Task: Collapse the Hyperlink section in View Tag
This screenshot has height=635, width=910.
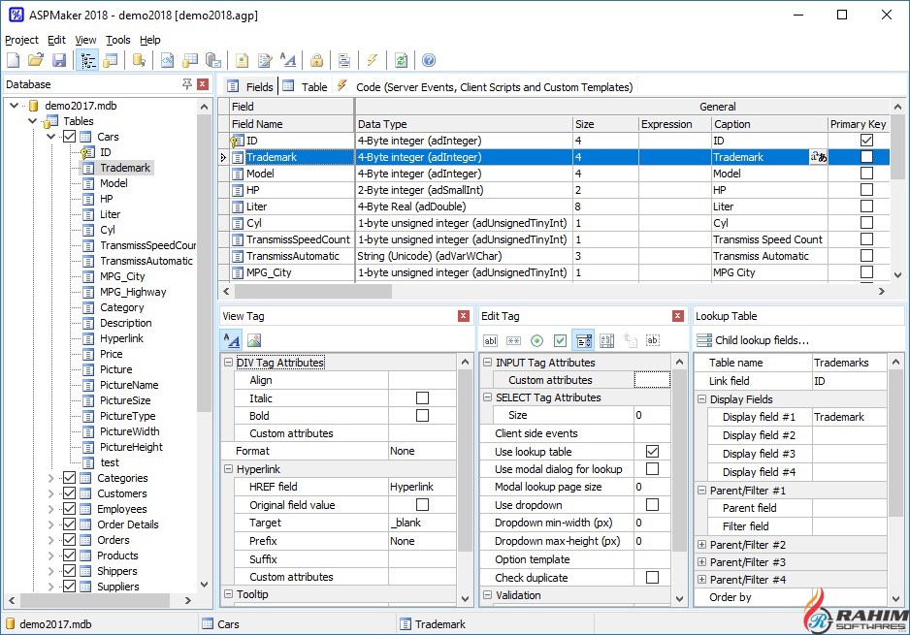Action: pos(228,468)
